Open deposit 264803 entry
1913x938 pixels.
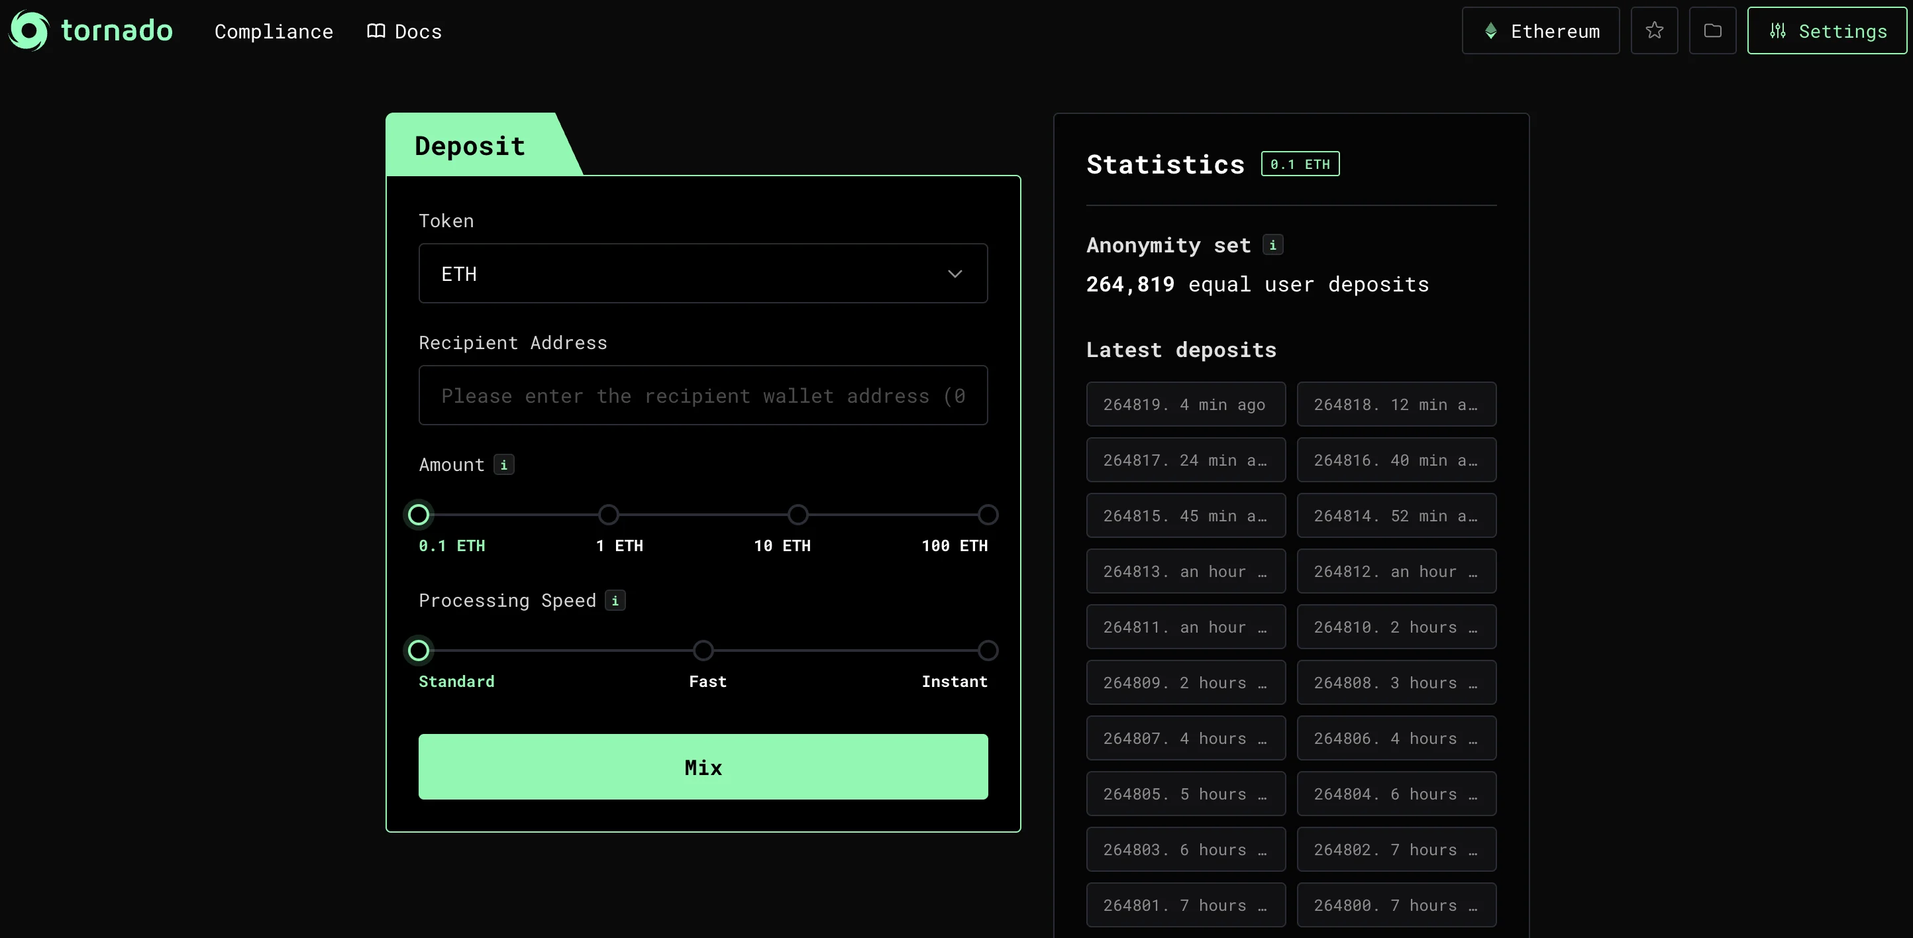tap(1185, 850)
